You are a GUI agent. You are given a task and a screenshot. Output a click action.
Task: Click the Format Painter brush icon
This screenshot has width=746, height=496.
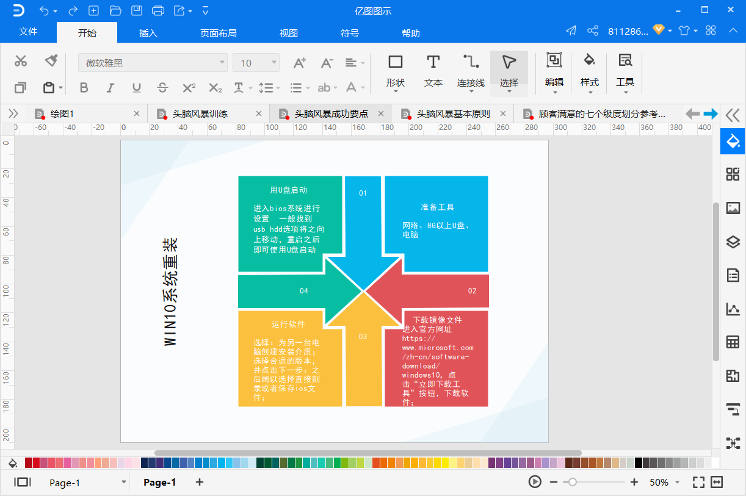pos(51,60)
